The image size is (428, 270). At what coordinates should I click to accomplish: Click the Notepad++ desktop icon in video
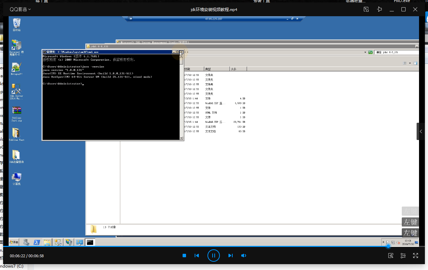click(16, 68)
